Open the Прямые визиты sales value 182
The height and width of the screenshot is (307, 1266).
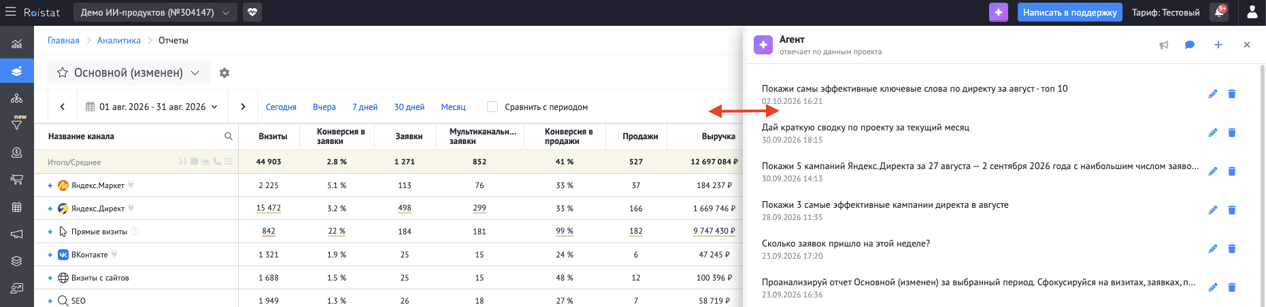(x=636, y=231)
